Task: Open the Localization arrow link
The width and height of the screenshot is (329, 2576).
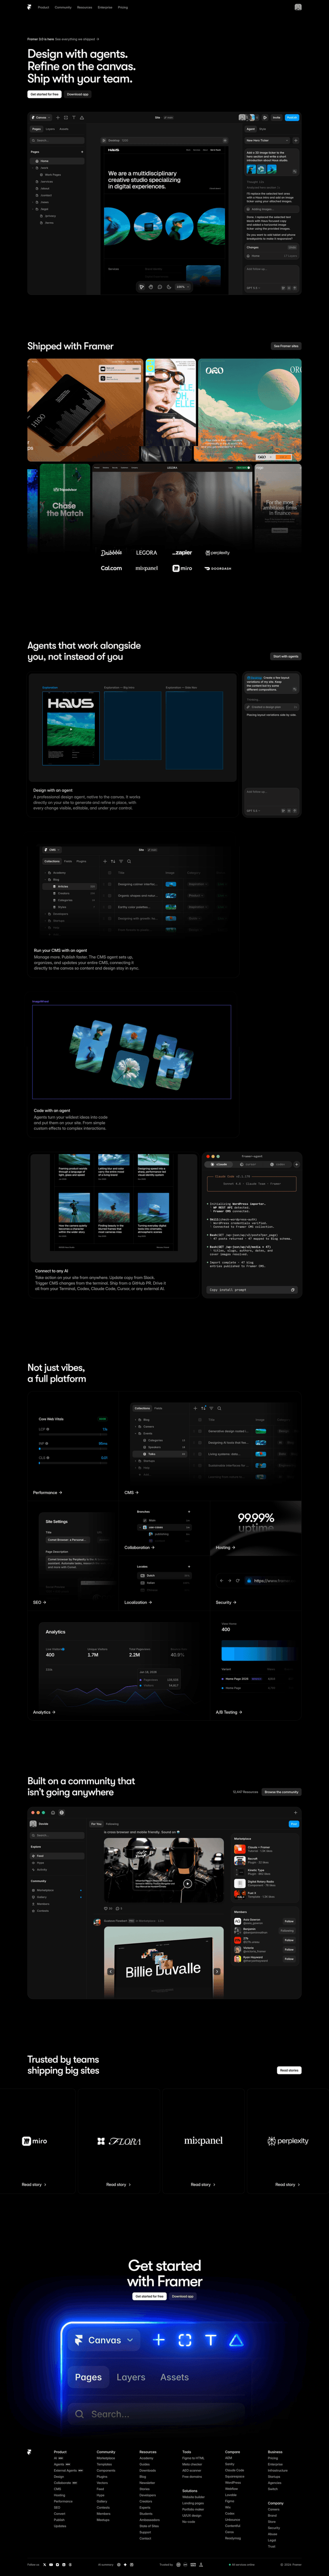Action: point(138,1602)
